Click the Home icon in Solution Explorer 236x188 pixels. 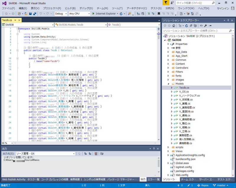(174, 26)
